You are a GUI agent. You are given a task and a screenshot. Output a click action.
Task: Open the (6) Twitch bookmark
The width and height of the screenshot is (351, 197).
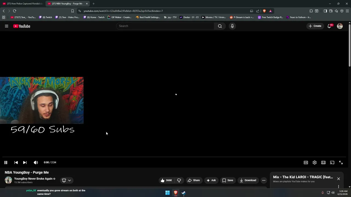46,17
